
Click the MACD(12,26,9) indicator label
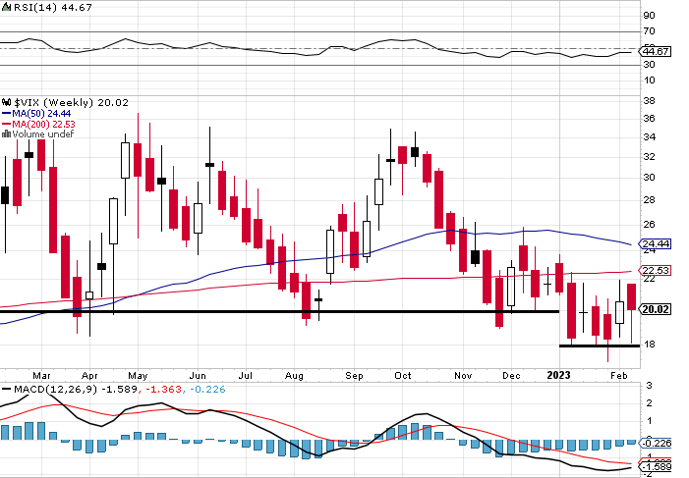55,390
